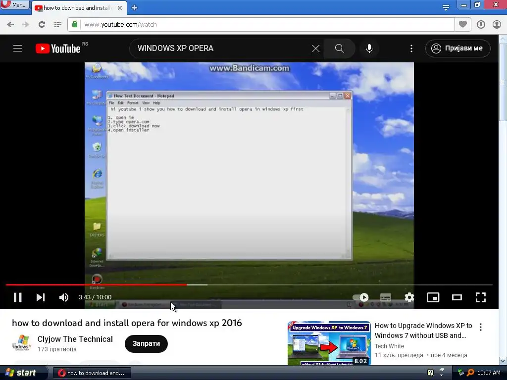Open the Speed Dial grid
The image size is (507, 380).
pyautogui.click(x=58, y=25)
